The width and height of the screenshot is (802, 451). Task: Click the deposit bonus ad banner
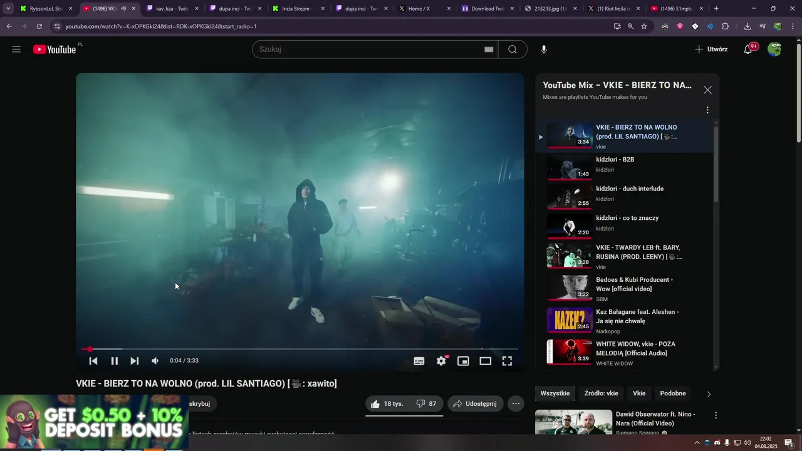94,422
